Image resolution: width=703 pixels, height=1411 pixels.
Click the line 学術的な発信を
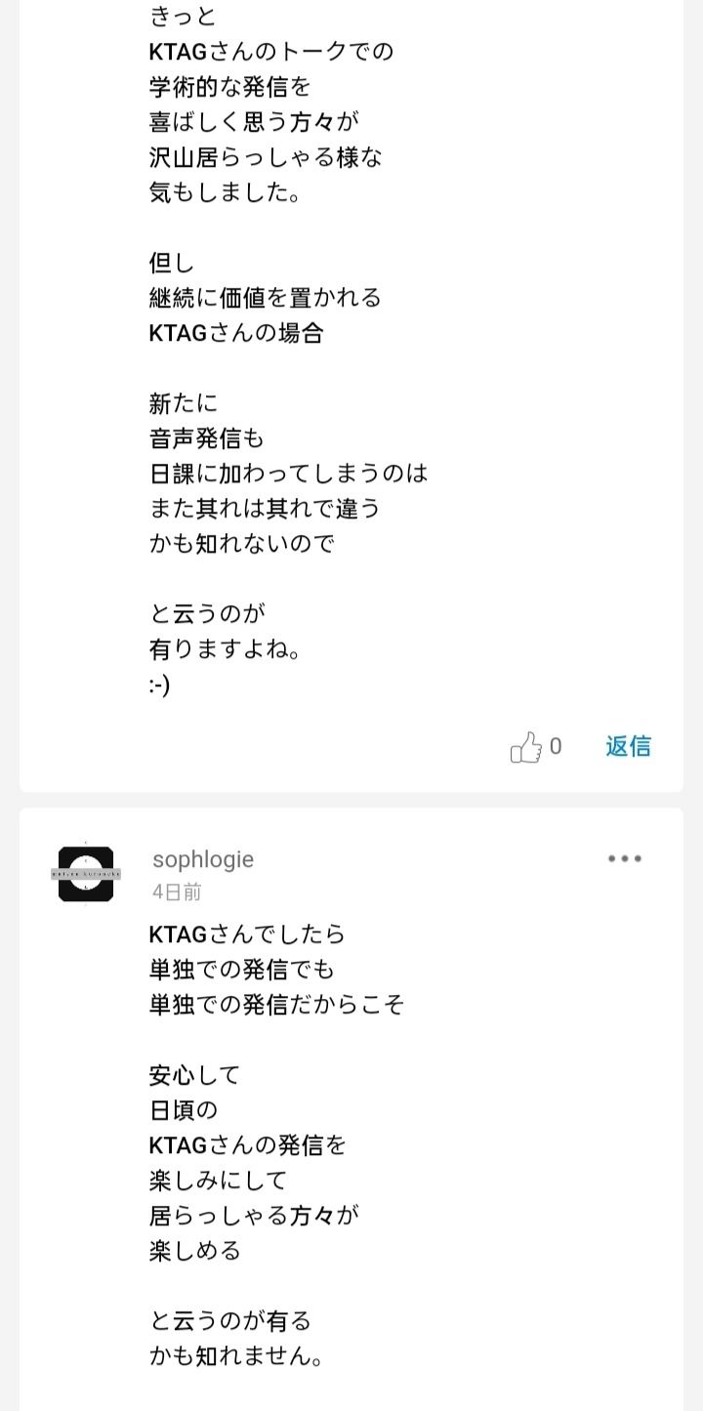pyautogui.click(x=229, y=87)
